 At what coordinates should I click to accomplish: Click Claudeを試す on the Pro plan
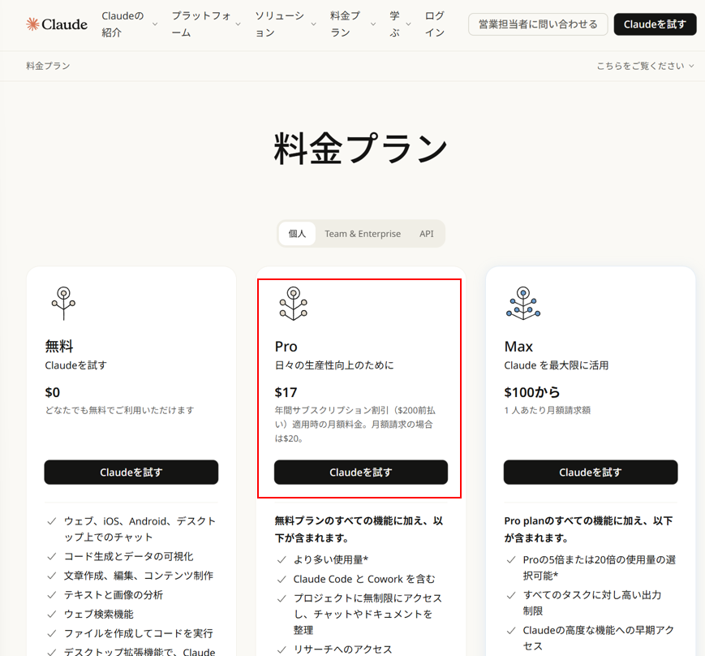[x=360, y=472]
